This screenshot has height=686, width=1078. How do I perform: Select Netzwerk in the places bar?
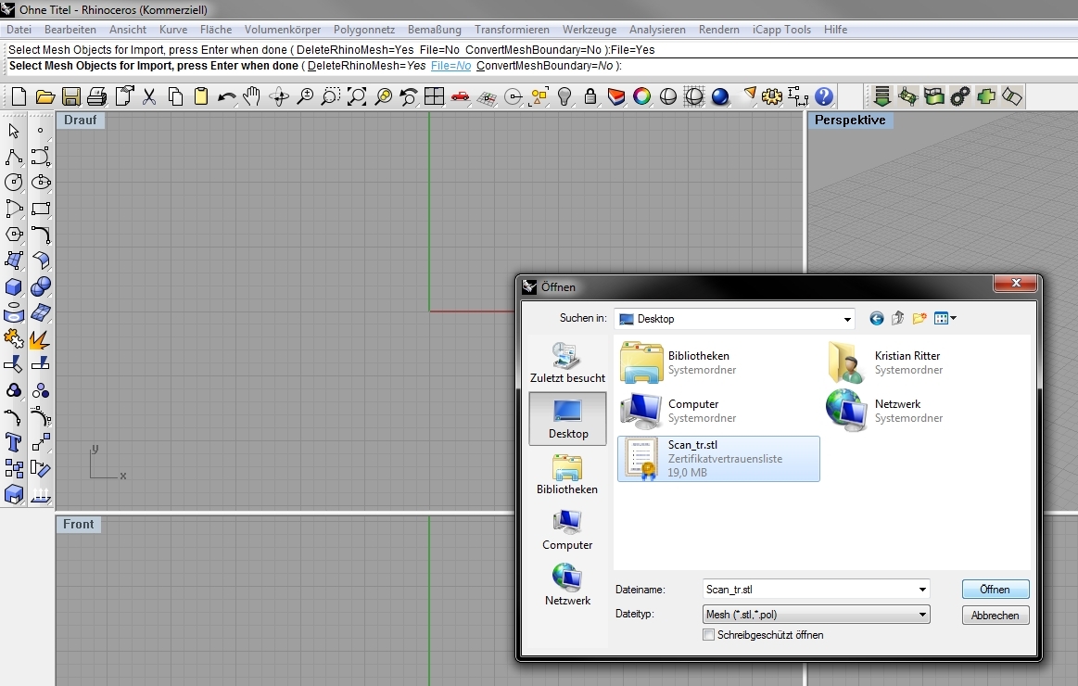[x=567, y=586]
